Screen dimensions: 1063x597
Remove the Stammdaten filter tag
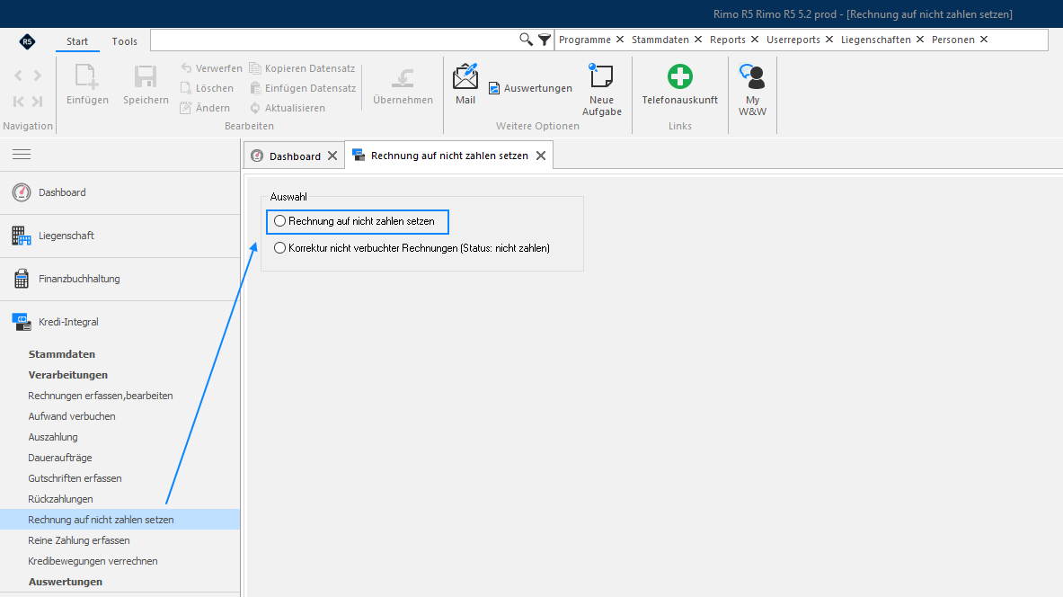click(x=698, y=40)
